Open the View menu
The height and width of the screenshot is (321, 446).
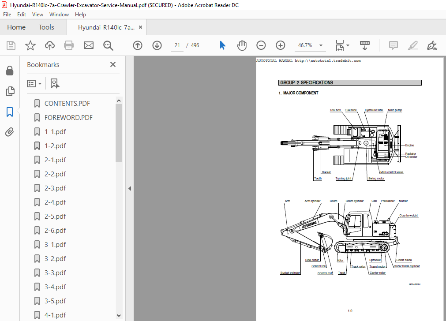point(37,15)
